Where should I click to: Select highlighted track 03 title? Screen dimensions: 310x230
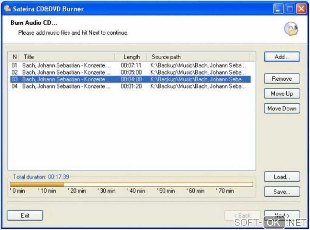pos(67,79)
